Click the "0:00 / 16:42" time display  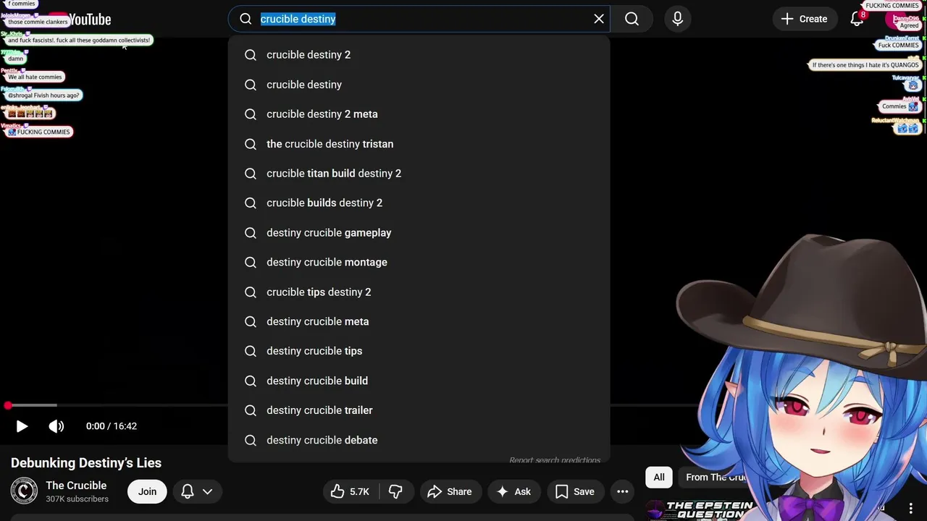112,426
